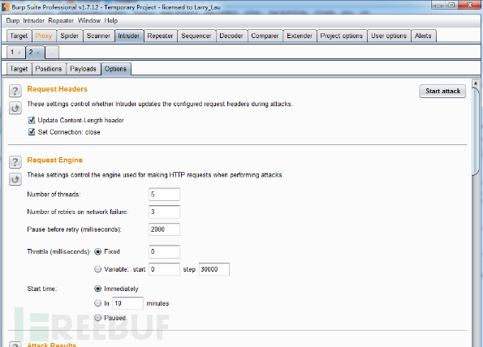Open the Project options tab
This screenshot has width=483, height=347.
(341, 36)
